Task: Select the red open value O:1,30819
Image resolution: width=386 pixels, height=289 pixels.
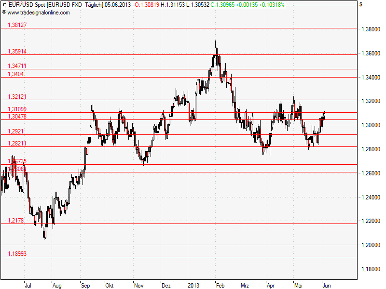Action: coord(146,4)
